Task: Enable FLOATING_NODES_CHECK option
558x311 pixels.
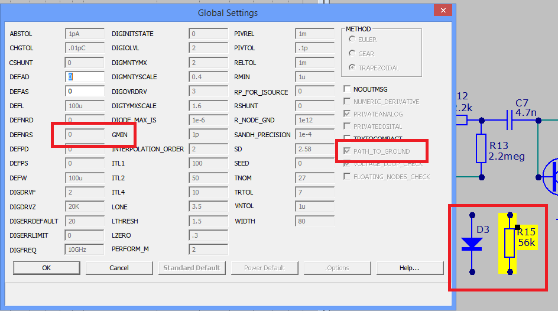Action: click(x=347, y=177)
